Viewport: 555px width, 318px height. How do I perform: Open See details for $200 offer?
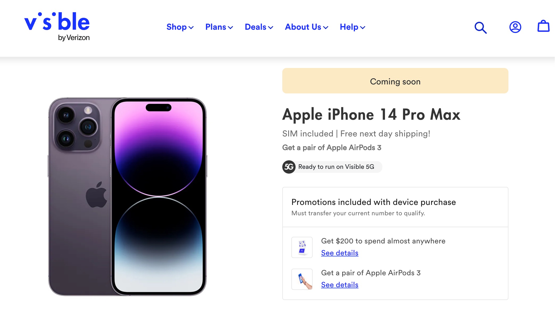pyautogui.click(x=339, y=253)
